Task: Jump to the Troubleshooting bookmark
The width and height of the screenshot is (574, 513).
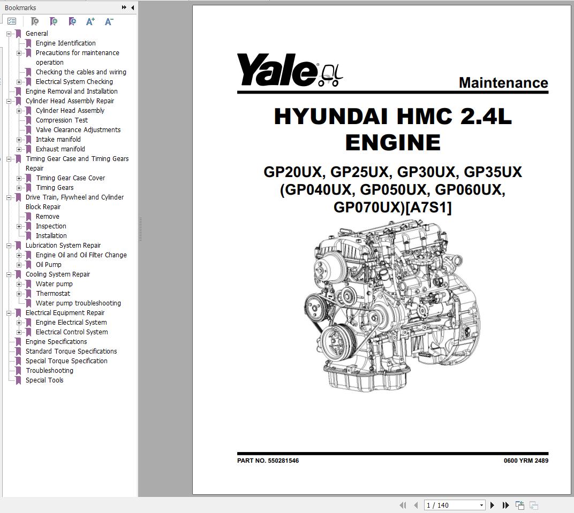Action: point(49,370)
